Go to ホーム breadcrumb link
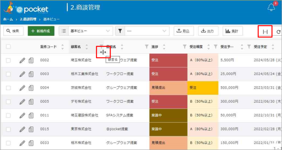The image size is (282, 150). click(x=8, y=19)
